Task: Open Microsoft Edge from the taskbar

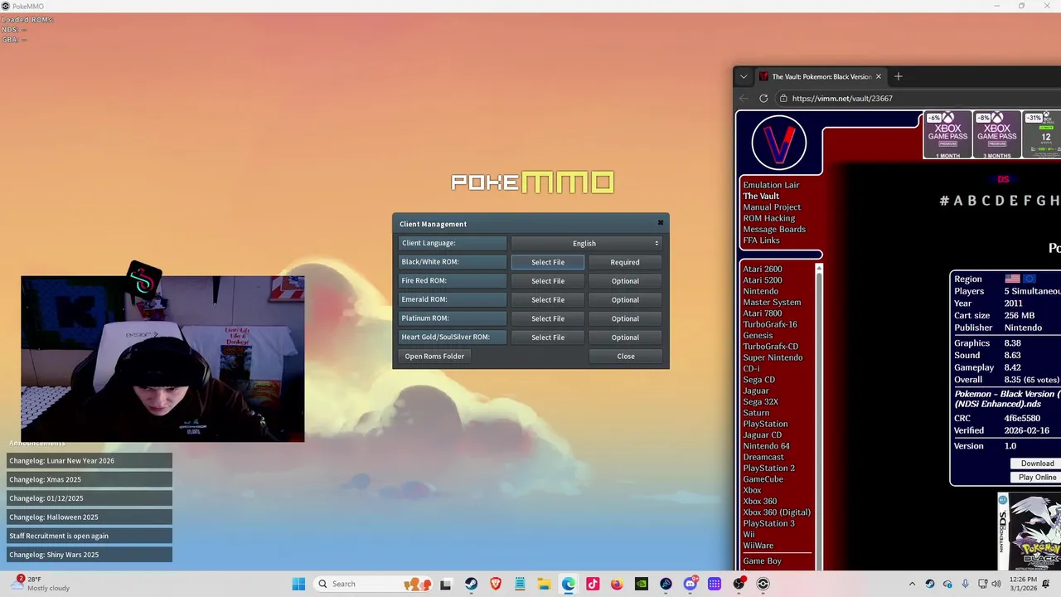Action: click(568, 584)
